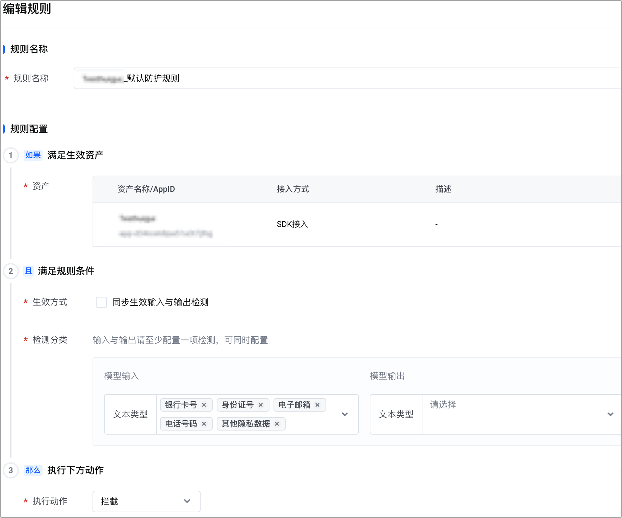Viewport: 622px width, 518px height.
Task: Click step 1 circle indicator
Action: coord(11,155)
